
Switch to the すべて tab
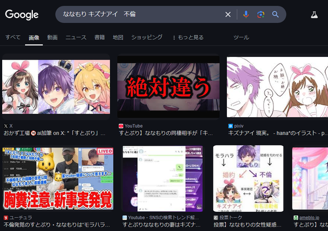pos(13,37)
